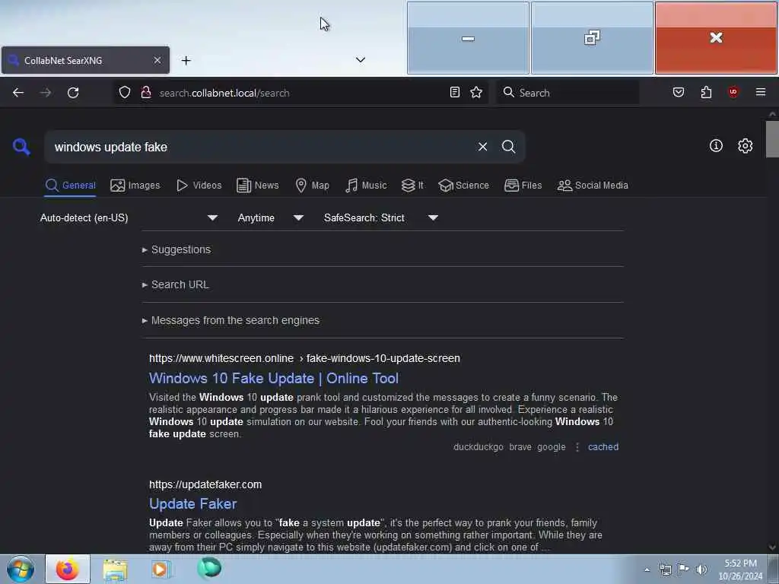Open the about info icon
Viewport: 779px width, 584px height.
coord(716,145)
